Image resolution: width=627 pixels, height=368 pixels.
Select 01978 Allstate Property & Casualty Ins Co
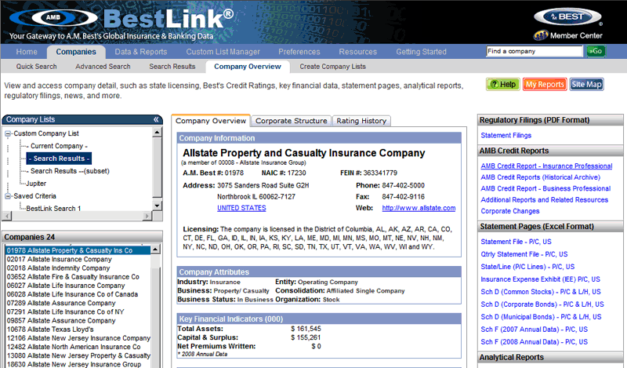point(78,250)
